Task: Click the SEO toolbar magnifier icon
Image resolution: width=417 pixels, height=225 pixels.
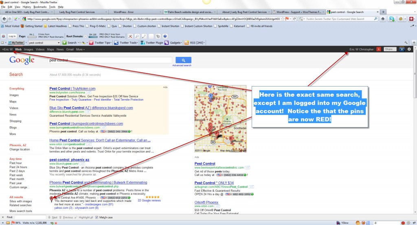Action: tap(137, 36)
